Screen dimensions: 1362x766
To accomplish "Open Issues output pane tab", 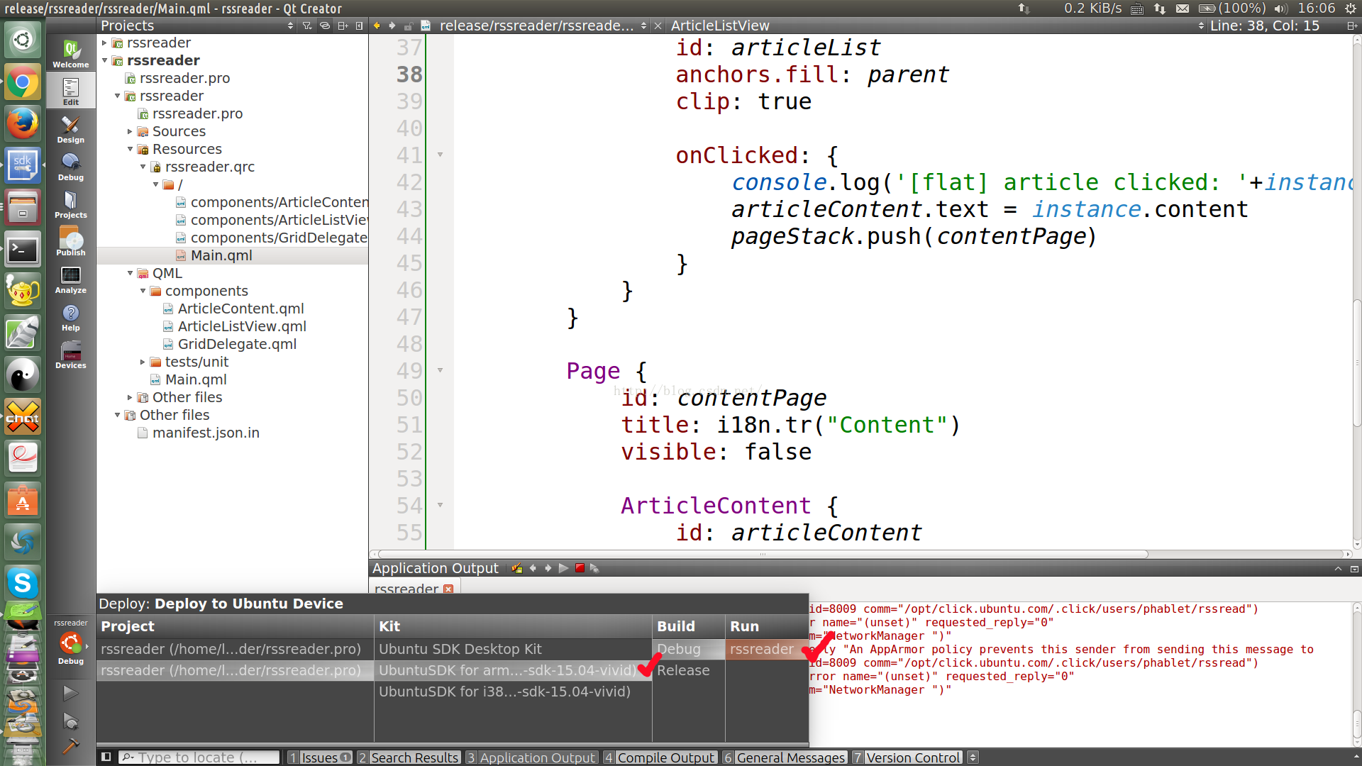I will pyautogui.click(x=320, y=757).
